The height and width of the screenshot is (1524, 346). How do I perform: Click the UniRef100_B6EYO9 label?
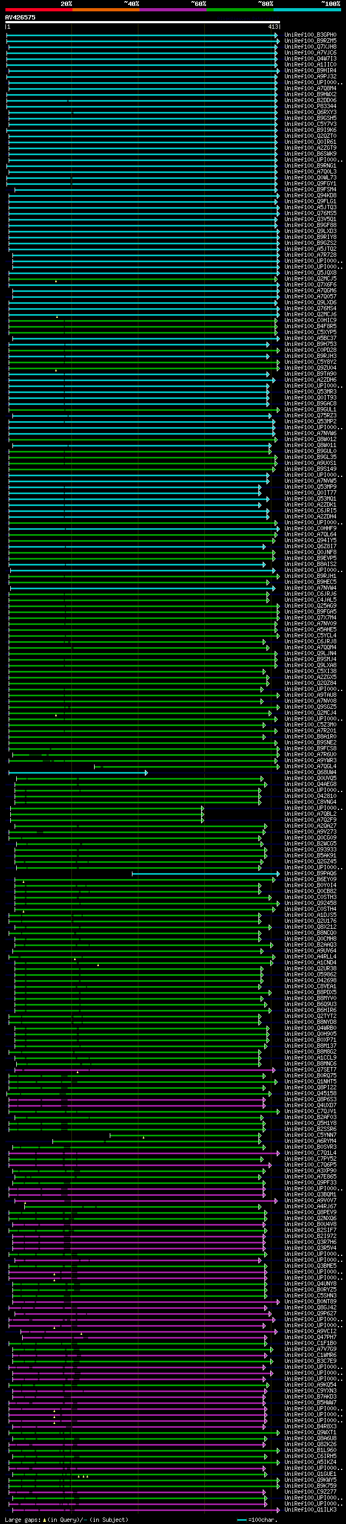tap(310, 879)
